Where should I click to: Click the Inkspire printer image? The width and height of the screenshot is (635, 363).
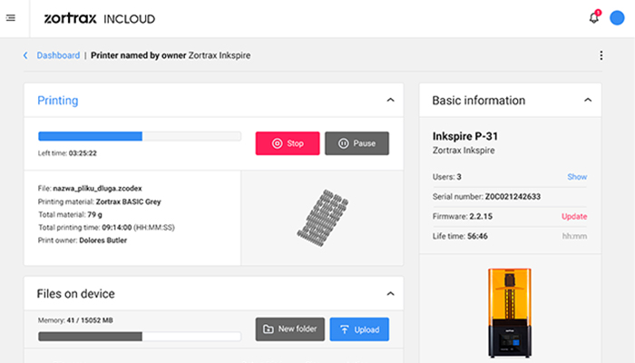pyautogui.click(x=510, y=313)
